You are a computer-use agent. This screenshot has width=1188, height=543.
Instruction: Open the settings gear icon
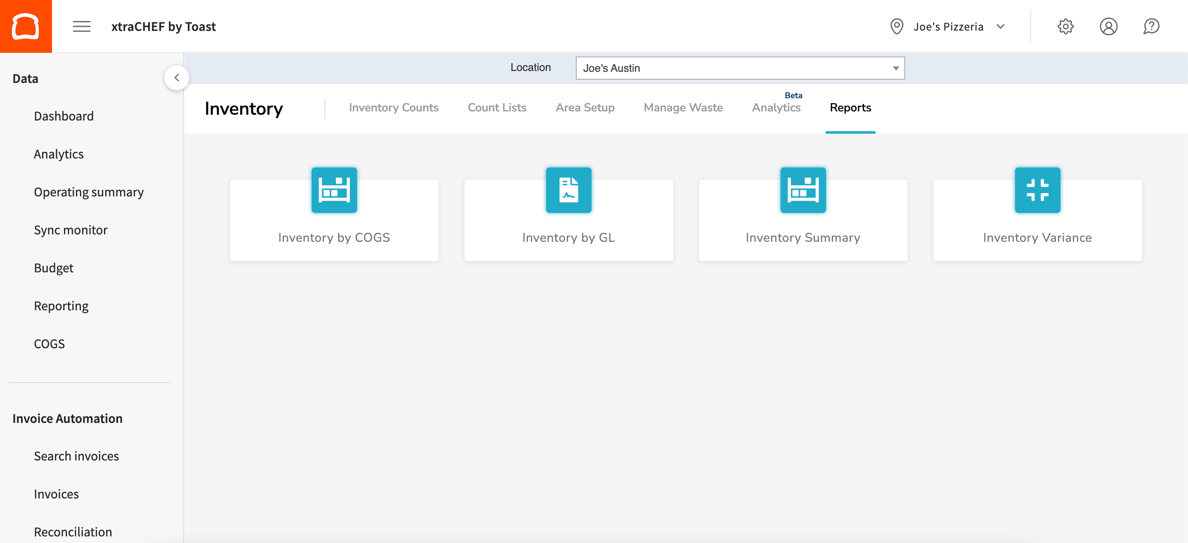click(x=1065, y=26)
